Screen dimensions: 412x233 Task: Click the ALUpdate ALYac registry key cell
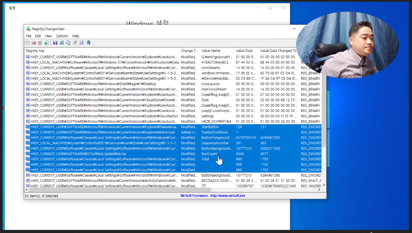79,154
